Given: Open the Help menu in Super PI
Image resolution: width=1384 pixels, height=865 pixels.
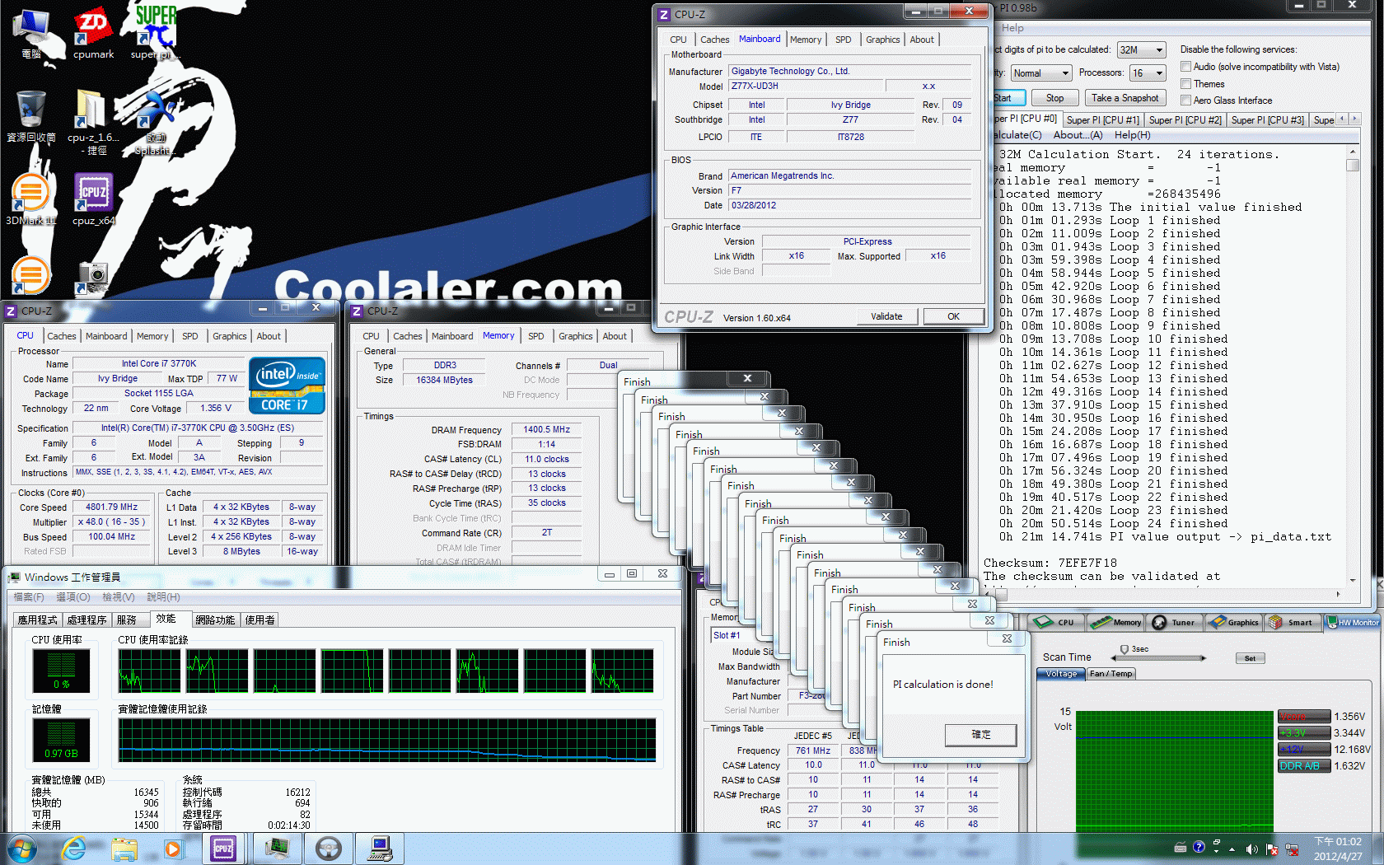Looking at the screenshot, I should (x=1012, y=28).
